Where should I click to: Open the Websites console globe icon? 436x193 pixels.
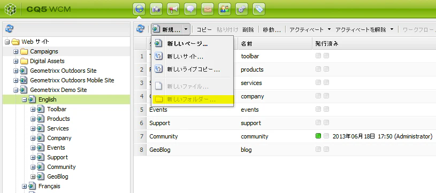pyautogui.click(x=139, y=9)
